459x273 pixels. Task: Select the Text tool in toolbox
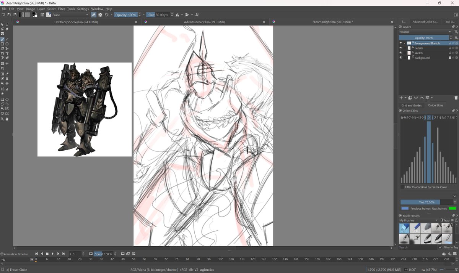tap(7, 24)
